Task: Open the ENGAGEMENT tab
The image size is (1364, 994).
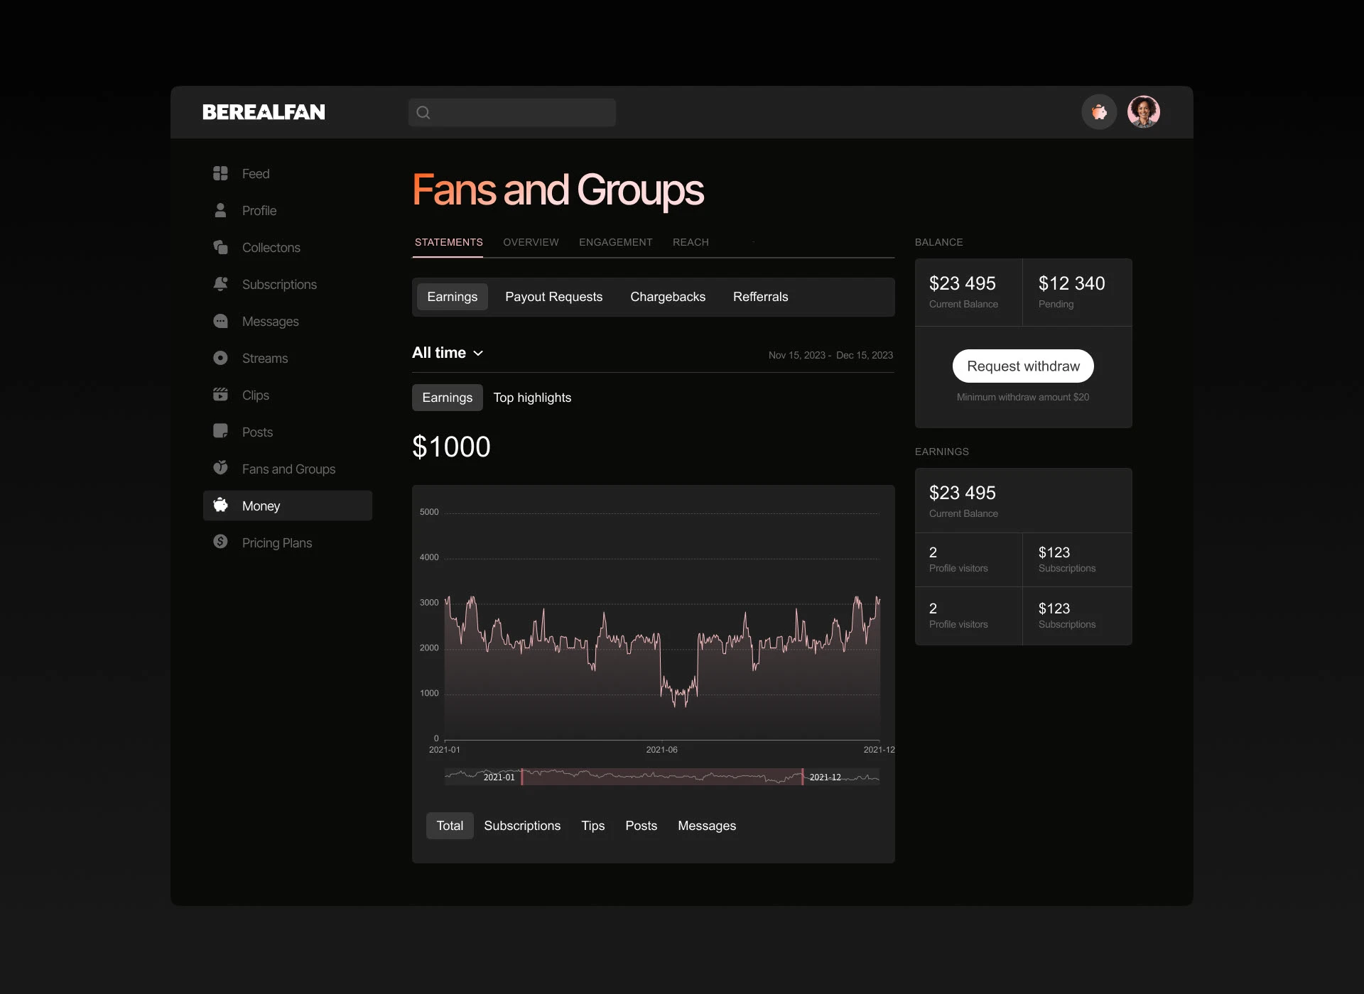Action: (615, 242)
